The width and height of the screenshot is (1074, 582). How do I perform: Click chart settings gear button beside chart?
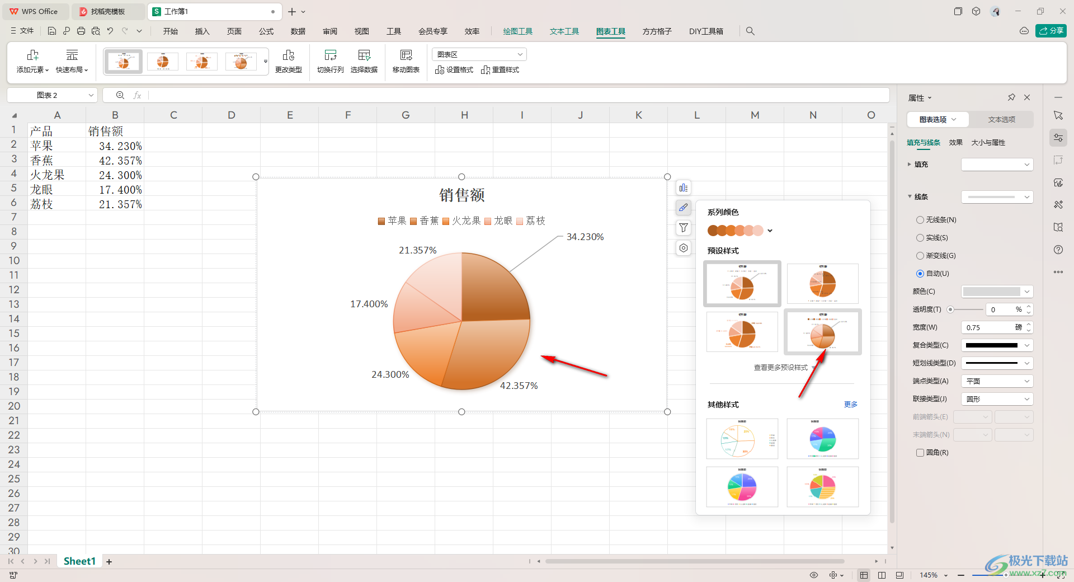(x=684, y=248)
